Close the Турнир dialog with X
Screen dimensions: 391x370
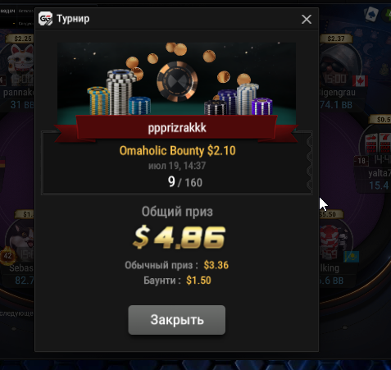point(307,20)
